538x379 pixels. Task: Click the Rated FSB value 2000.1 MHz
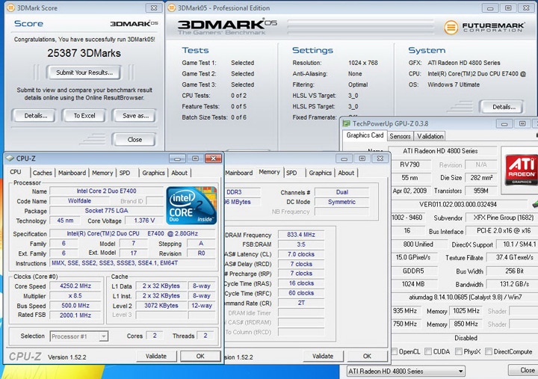[75, 315]
